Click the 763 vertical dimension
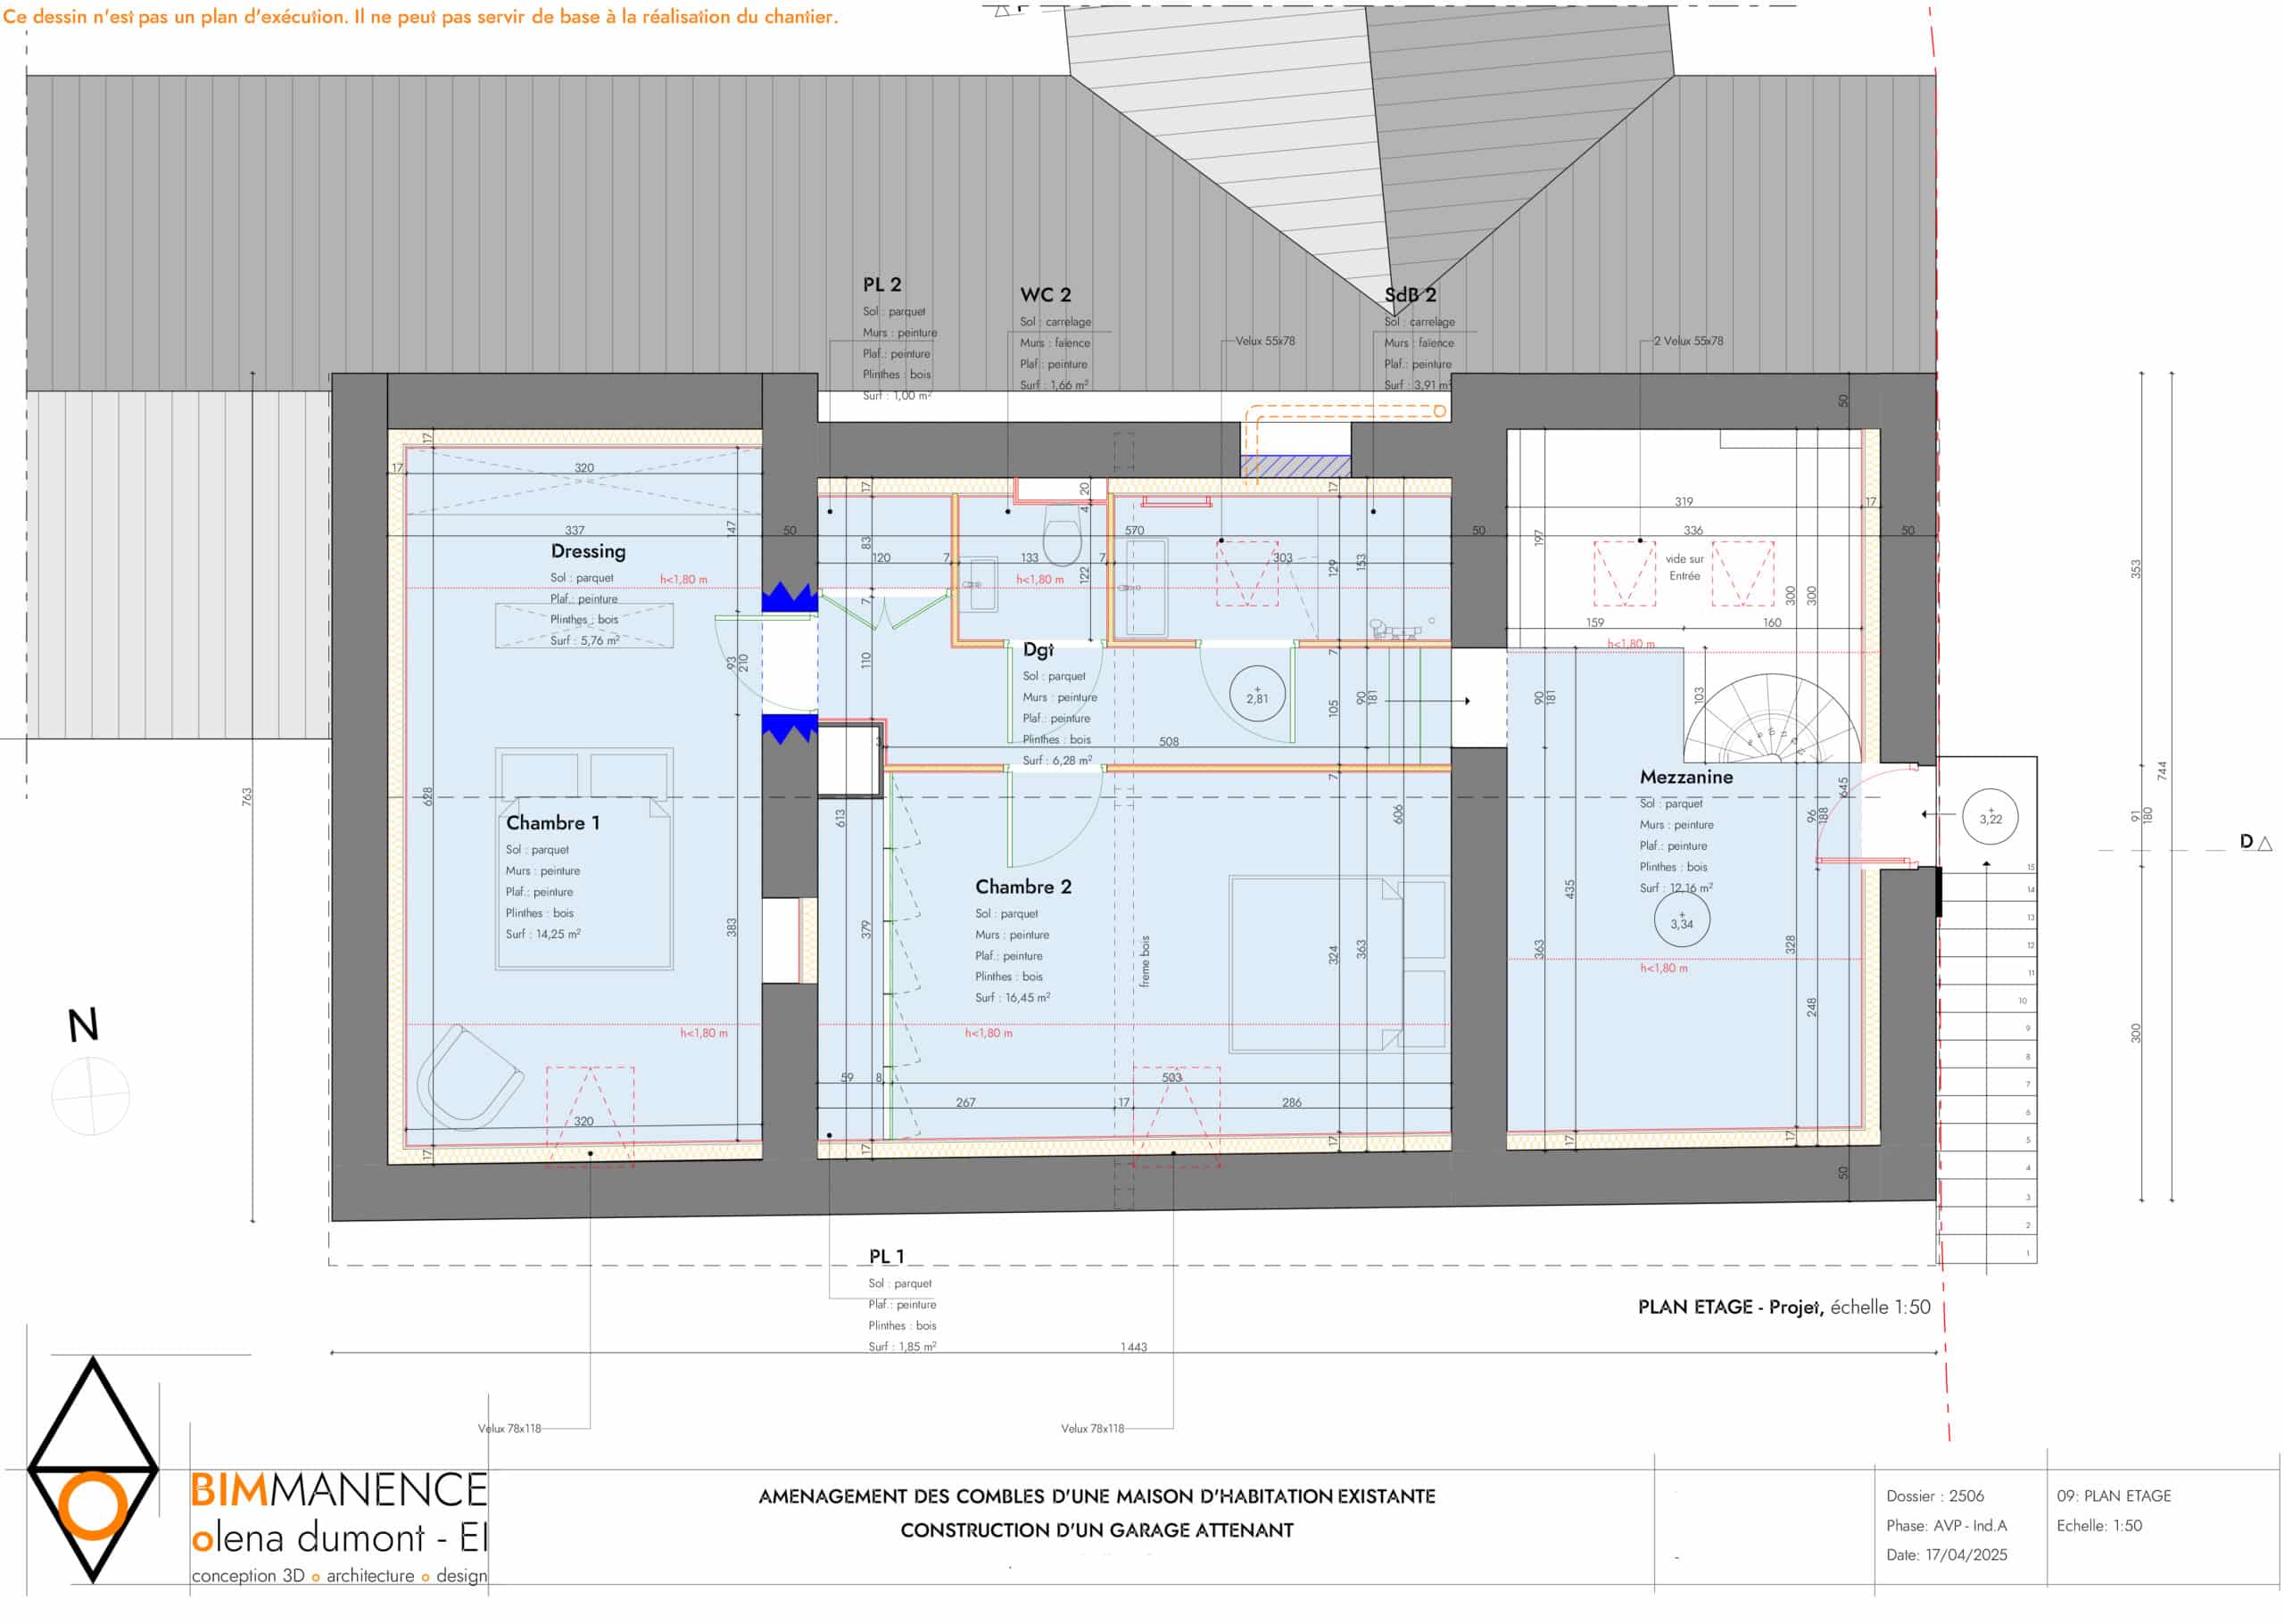 coord(246,797)
